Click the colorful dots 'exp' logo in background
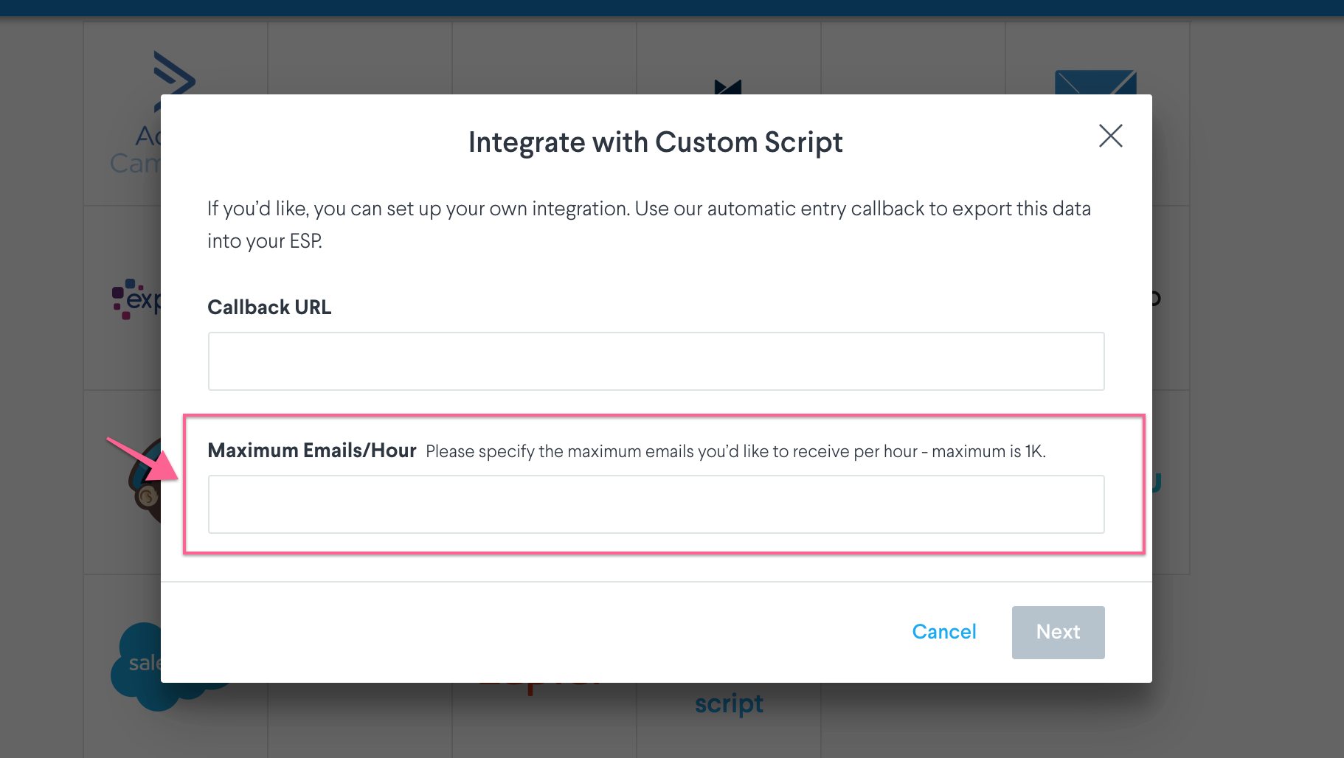Screen dimensions: 1344x758 (136, 299)
